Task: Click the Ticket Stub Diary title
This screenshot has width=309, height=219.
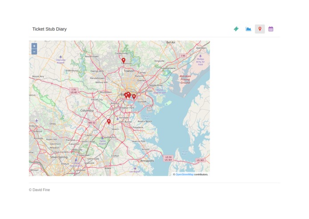Action: coord(49,29)
